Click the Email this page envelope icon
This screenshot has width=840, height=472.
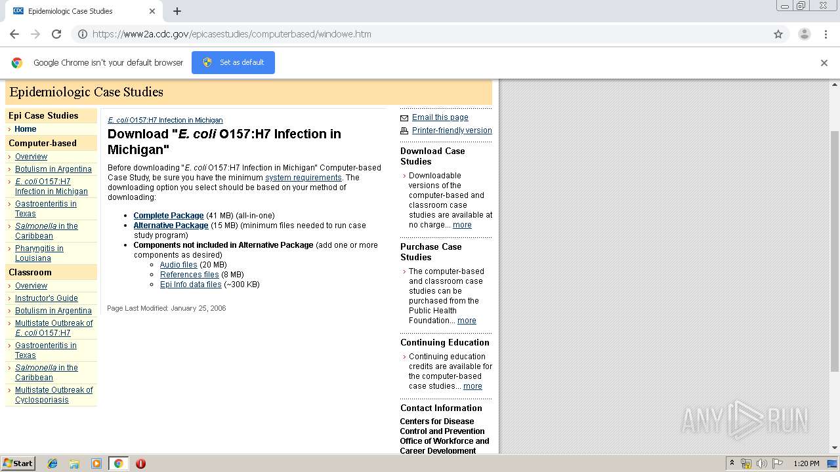tap(404, 118)
